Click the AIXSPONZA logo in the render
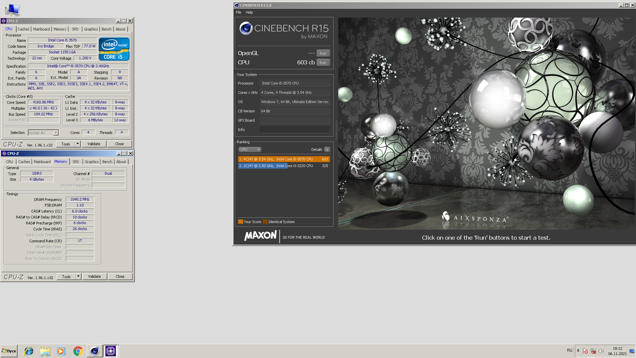Screen dimensions: 636x358 click(x=475, y=217)
